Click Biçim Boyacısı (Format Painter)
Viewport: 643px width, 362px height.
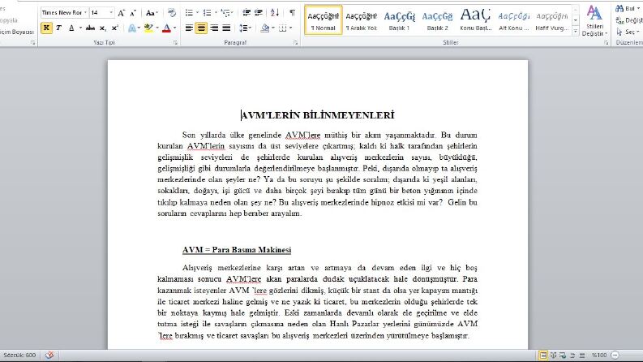(x=16, y=32)
